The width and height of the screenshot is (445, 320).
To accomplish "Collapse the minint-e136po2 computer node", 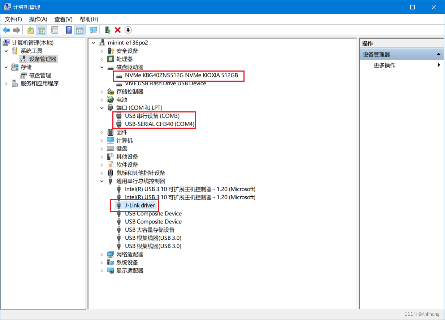I will [94, 43].
